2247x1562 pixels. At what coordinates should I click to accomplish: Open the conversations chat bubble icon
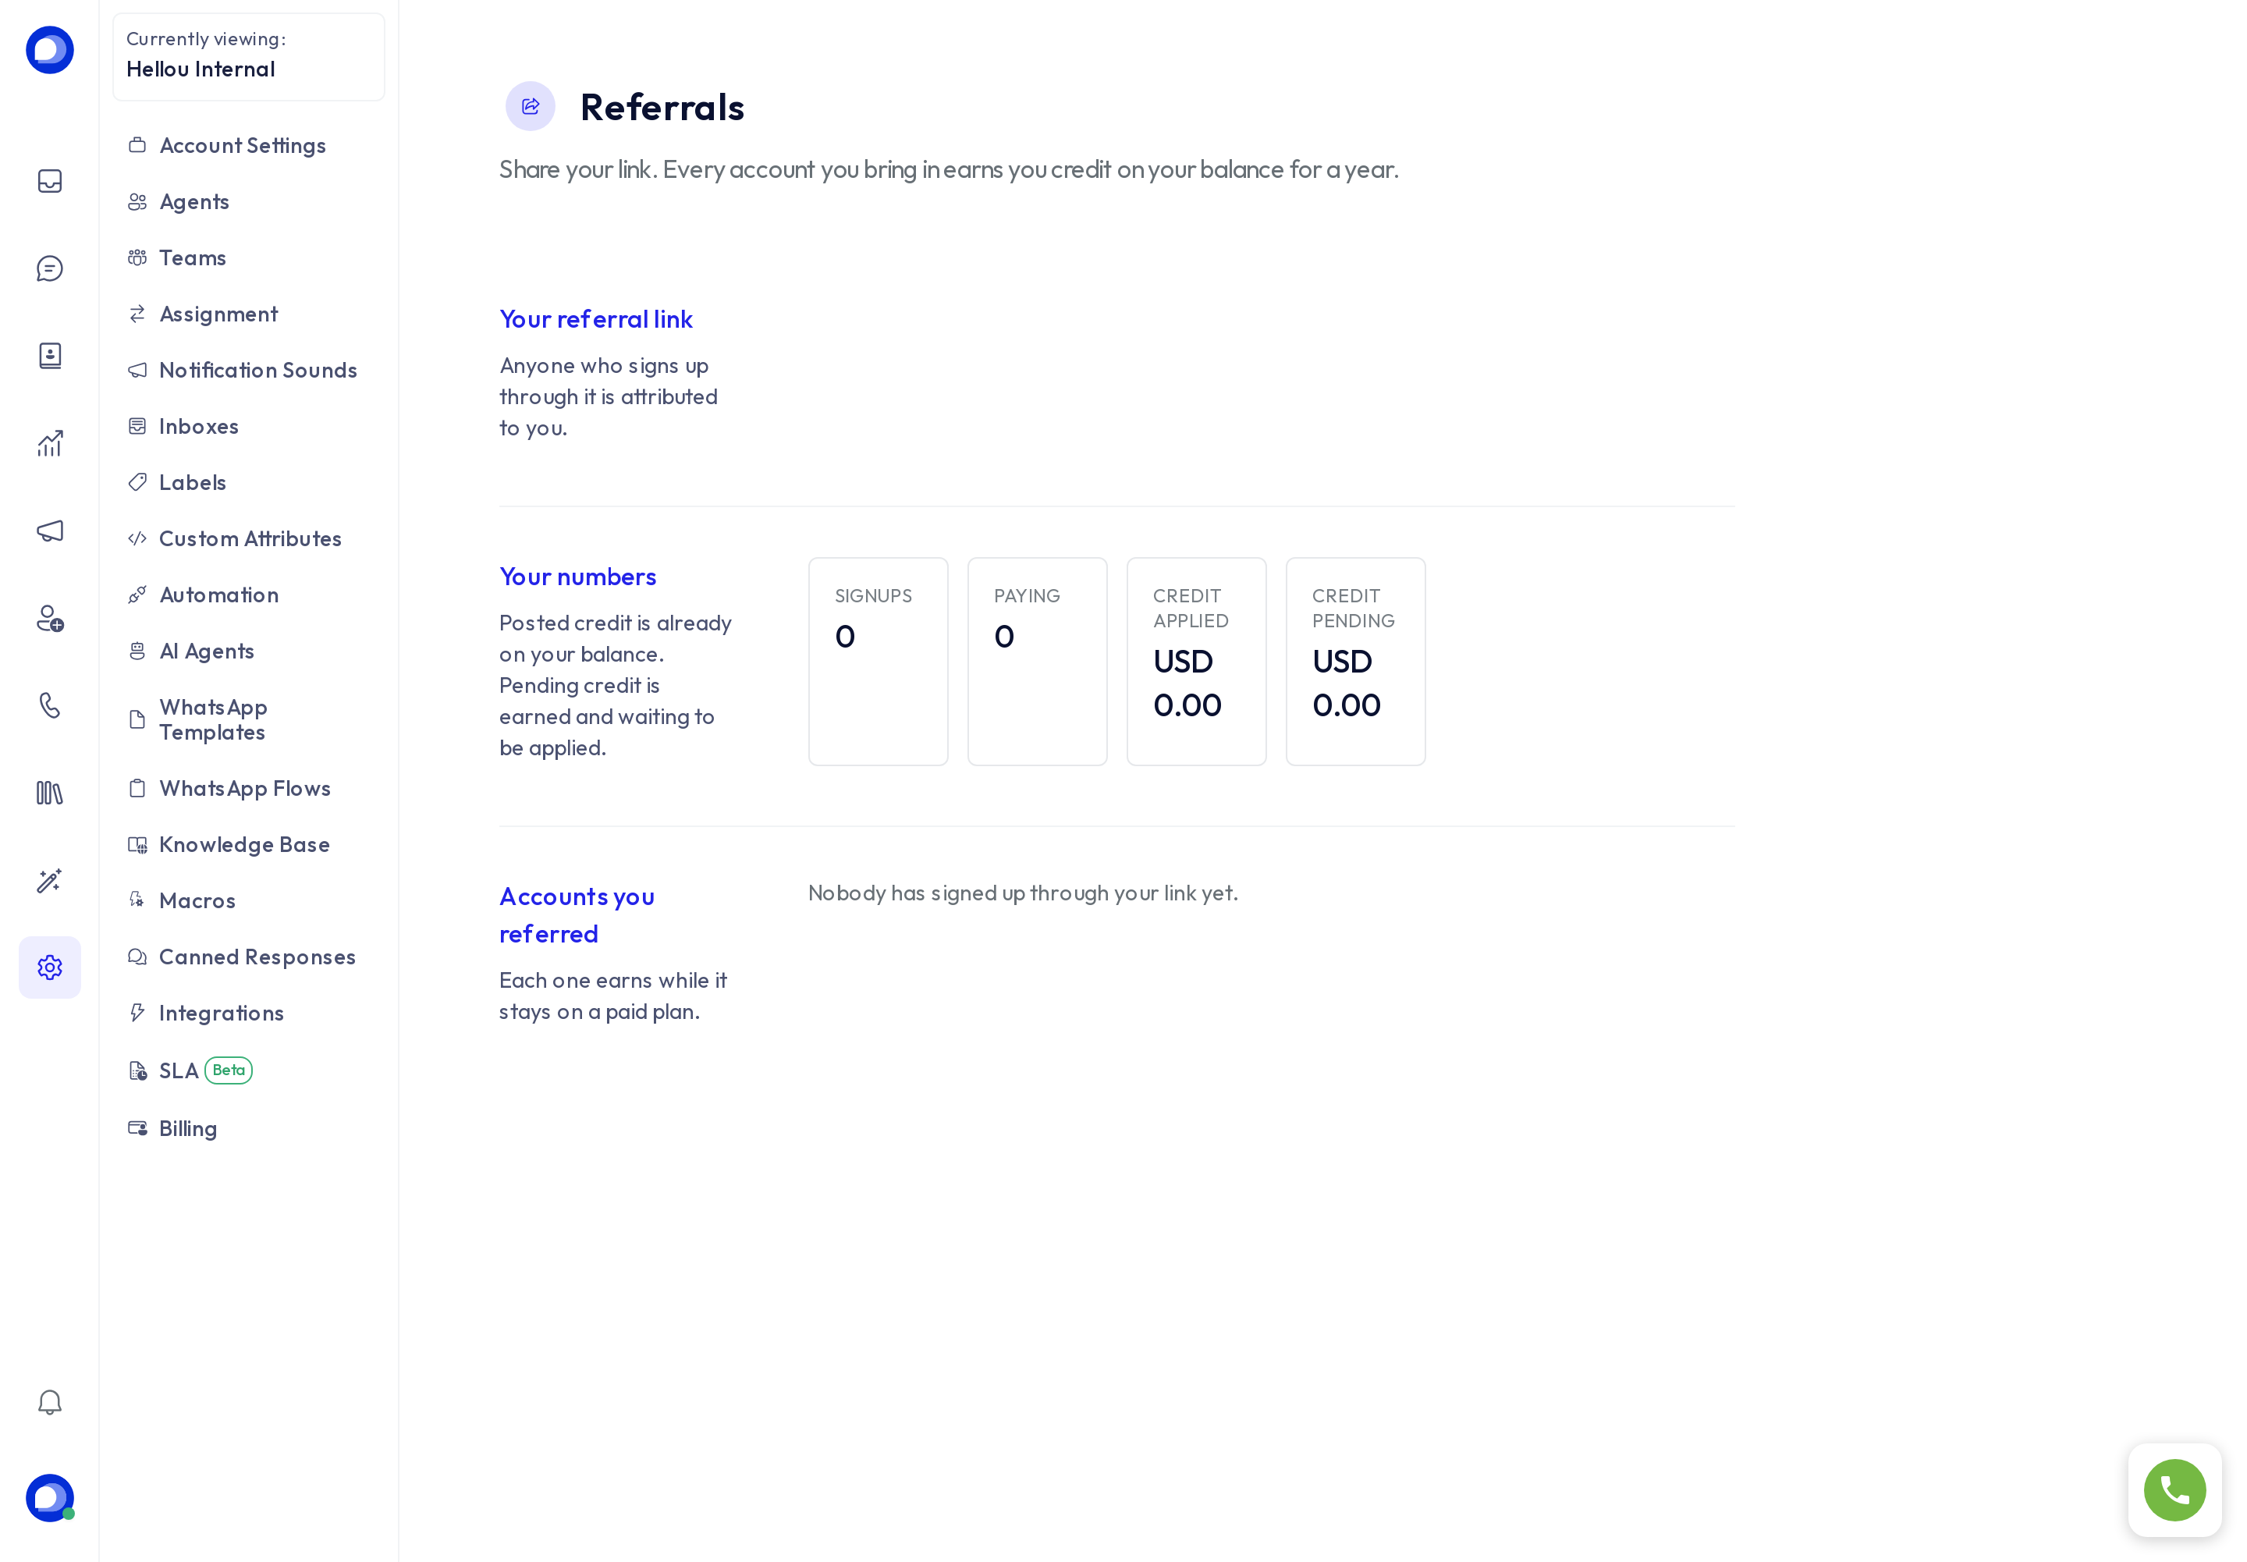(50, 268)
